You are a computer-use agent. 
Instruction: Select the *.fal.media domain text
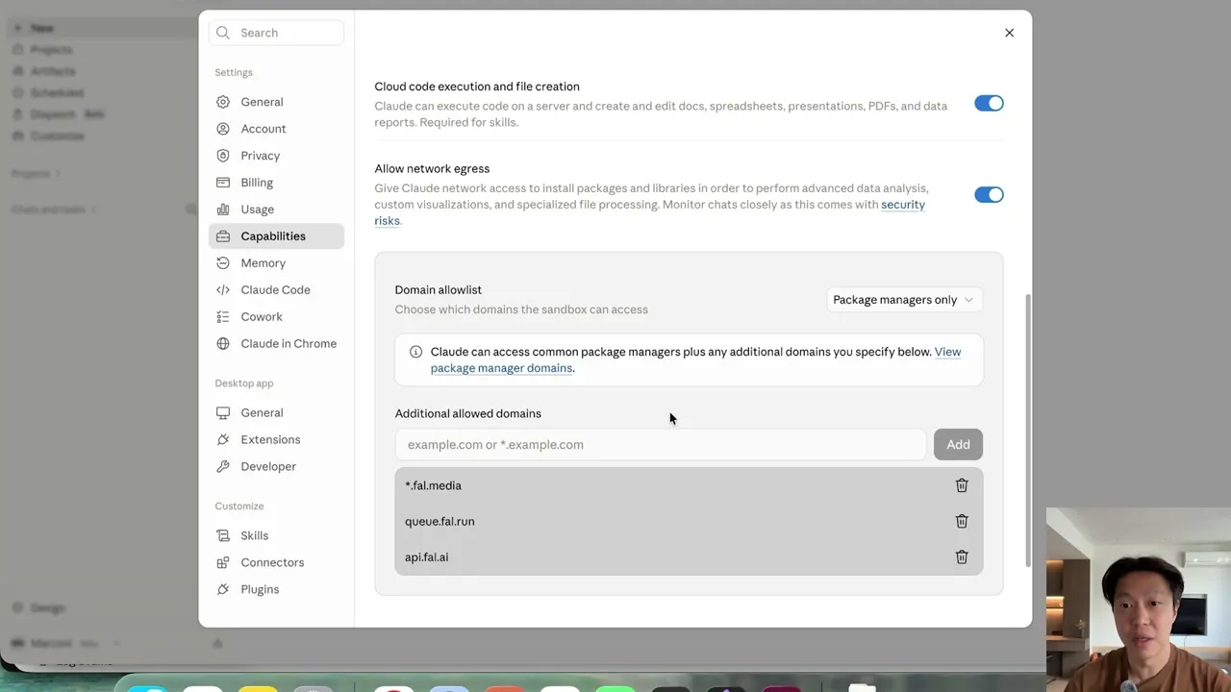(433, 485)
